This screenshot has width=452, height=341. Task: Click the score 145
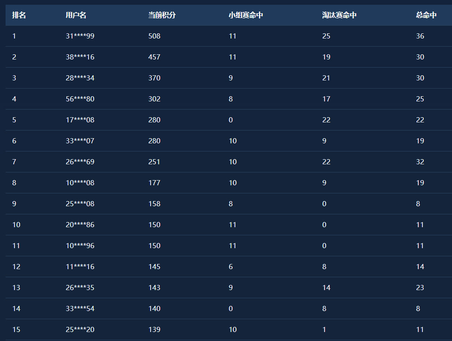click(x=154, y=267)
